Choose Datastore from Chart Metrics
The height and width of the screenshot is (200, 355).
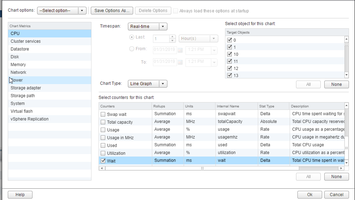[20, 49]
